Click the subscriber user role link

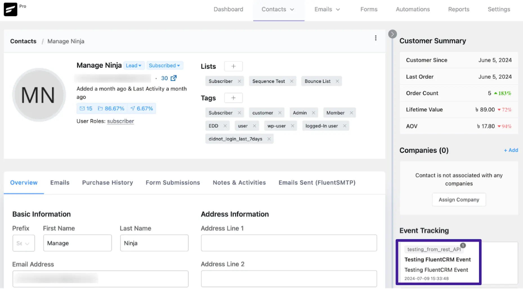(120, 121)
